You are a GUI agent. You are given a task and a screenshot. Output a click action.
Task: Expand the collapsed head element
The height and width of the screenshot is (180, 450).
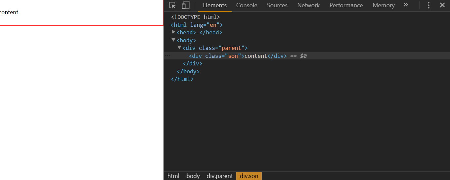(174, 32)
